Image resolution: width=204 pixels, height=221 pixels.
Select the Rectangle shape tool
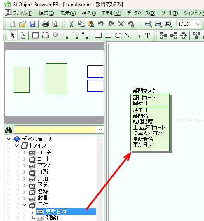(x=98, y=35)
